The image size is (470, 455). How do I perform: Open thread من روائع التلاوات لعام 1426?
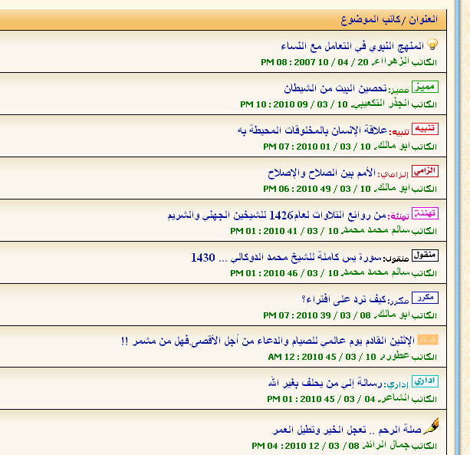click(277, 215)
